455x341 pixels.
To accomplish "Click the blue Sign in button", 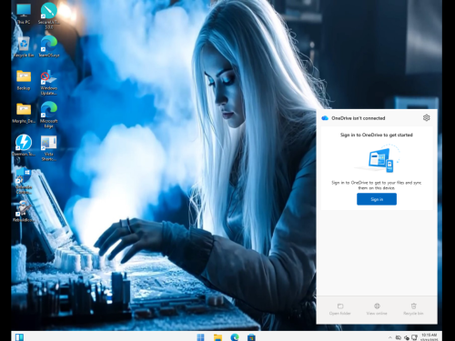I will coord(377,199).
